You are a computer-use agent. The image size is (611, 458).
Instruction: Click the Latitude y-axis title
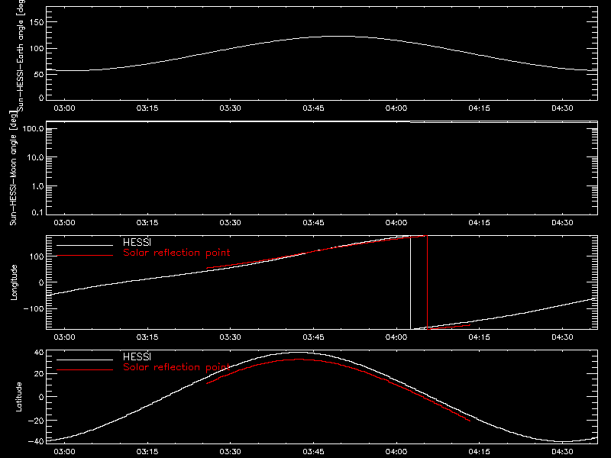[18, 397]
